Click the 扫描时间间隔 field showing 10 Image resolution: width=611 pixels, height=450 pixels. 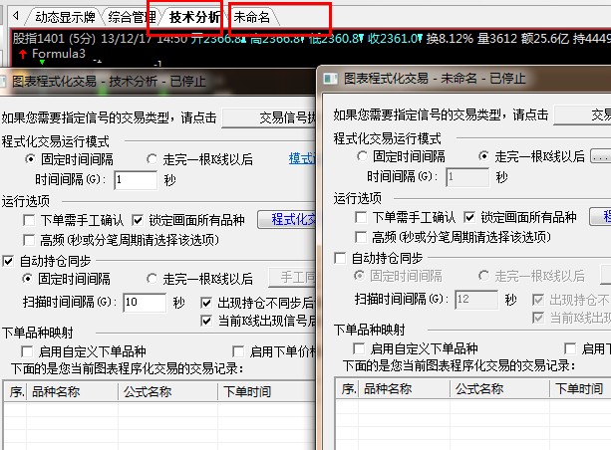coord(143,302)
